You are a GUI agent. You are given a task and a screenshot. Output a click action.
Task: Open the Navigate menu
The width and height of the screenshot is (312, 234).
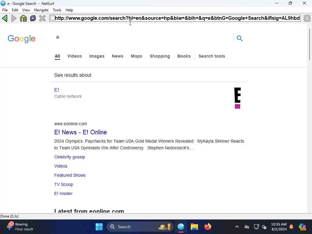pos(41,10)
